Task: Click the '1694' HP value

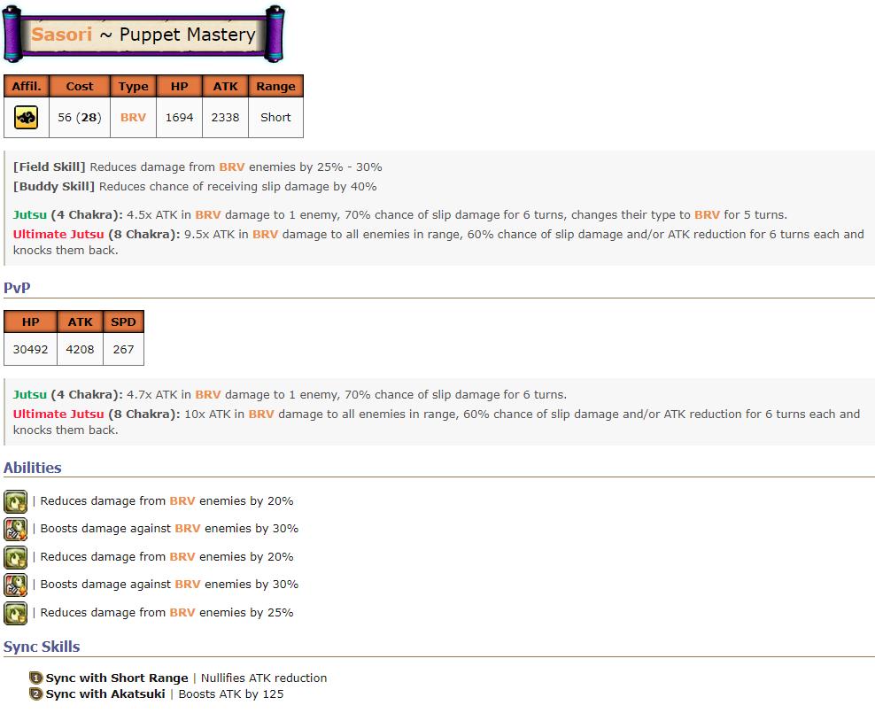Action: [x=179, y=117]
